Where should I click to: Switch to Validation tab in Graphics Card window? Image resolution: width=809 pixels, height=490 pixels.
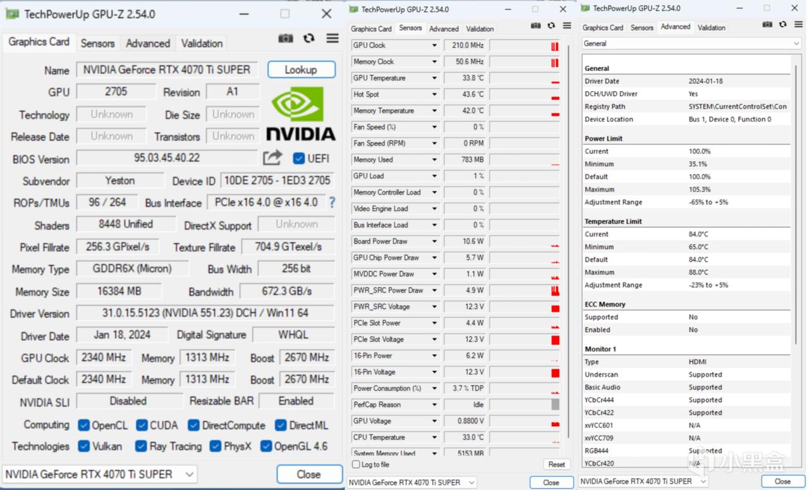coord(202,43)
